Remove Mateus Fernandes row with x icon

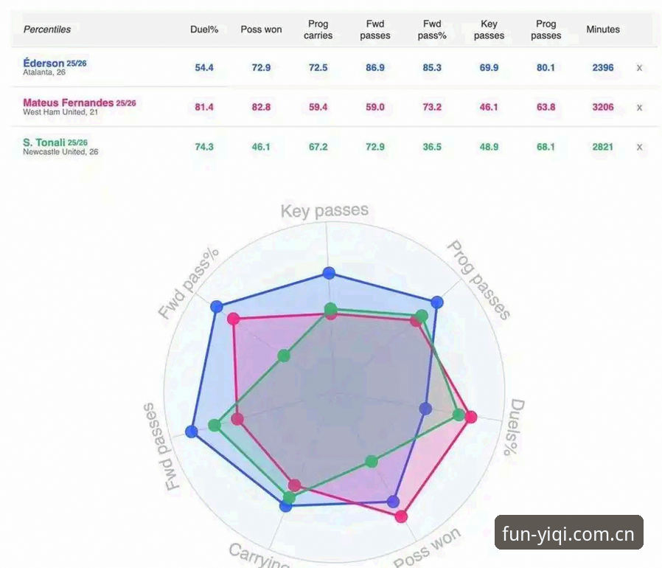(639, 108)
